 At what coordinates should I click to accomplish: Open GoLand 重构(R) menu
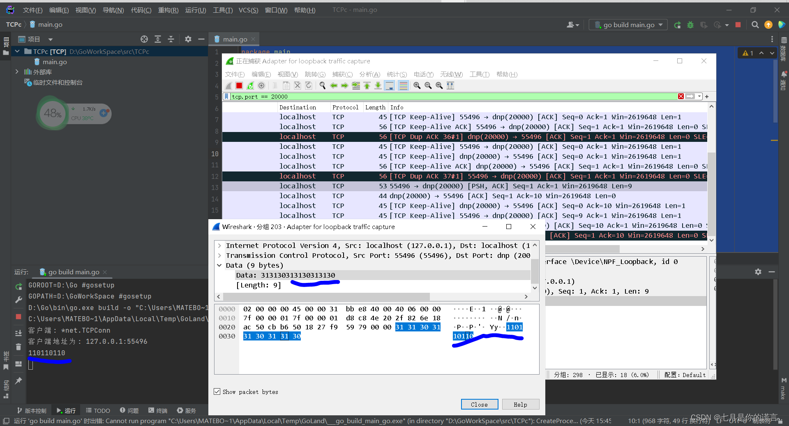pyautogui.click(x=168, y=10)
